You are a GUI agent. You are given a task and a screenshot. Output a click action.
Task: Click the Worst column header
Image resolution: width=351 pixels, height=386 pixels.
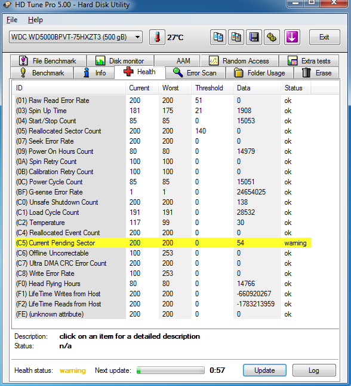pyautogui.click(x=175, y=88)
